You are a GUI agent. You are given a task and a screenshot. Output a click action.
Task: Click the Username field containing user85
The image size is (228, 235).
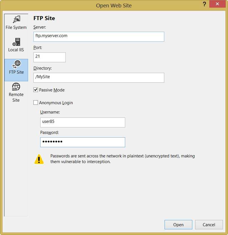pyautogui.click(x=82, y=122)
